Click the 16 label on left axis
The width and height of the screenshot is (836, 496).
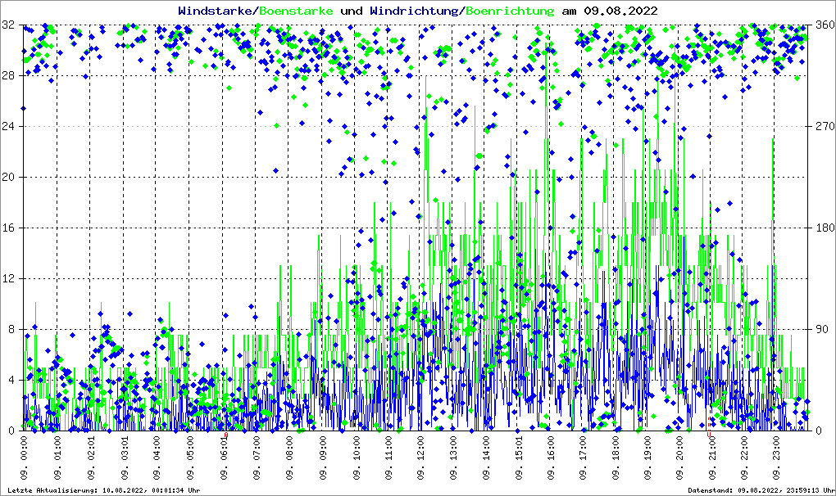tap(8, 228)
